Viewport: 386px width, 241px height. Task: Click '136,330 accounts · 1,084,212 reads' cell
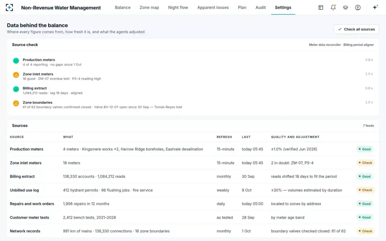[94, 176]
